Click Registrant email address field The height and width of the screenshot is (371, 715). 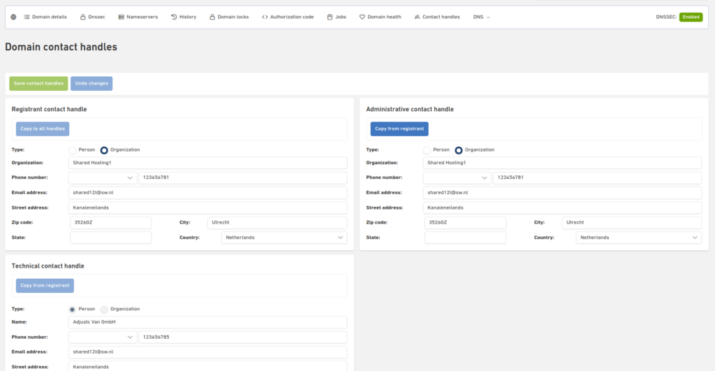208,193
